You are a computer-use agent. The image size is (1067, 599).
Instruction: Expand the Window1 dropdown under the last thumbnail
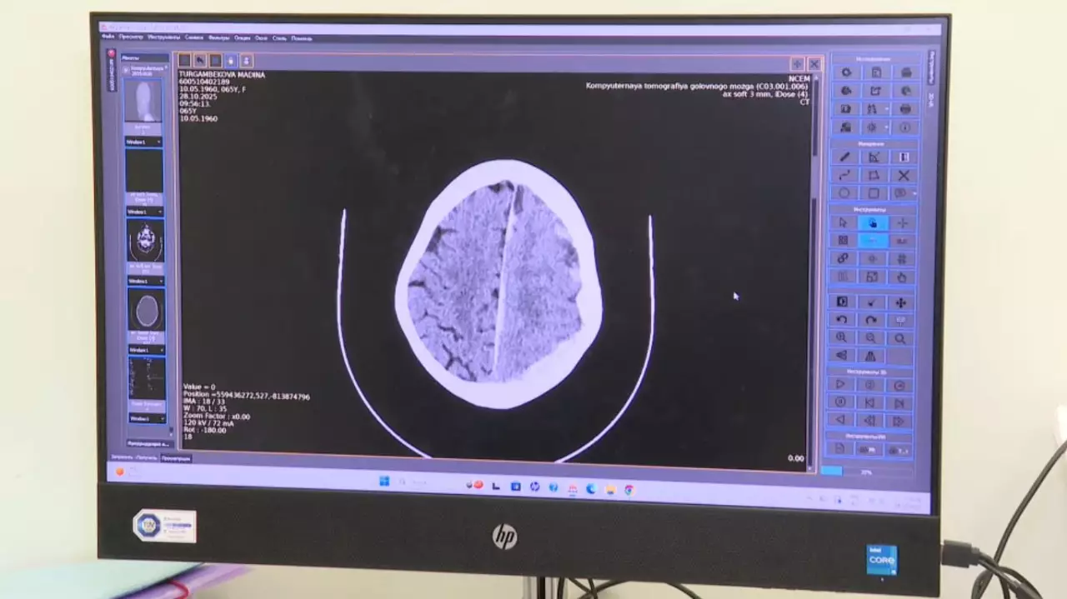tap(145, 418)
